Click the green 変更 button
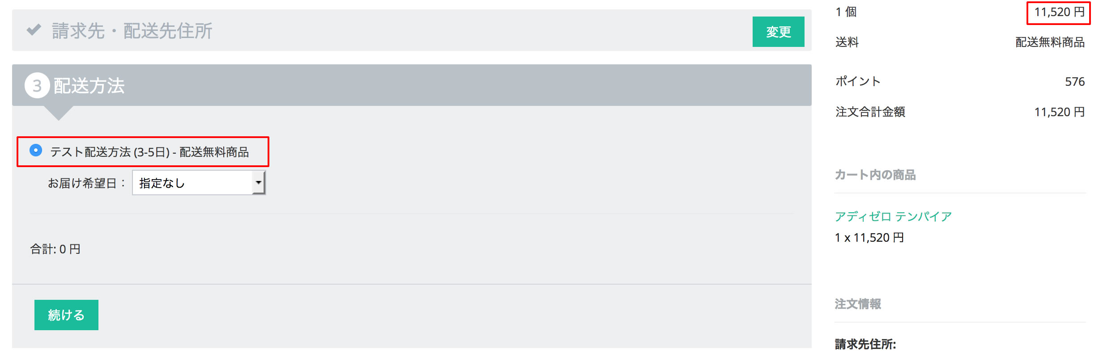 tap(778, 32)
